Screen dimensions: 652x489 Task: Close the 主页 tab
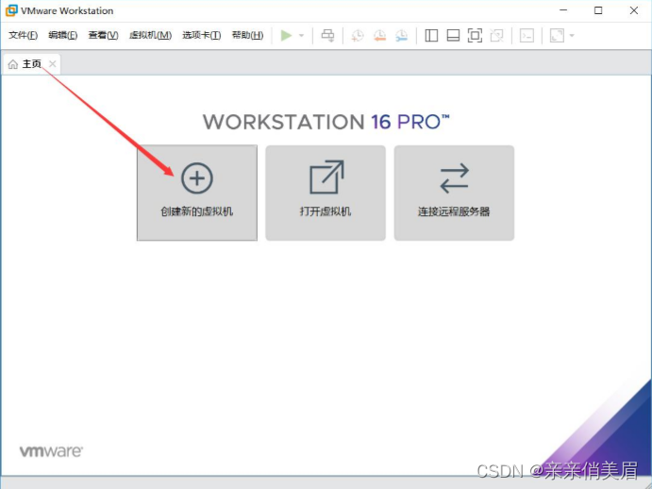[53, 63]
